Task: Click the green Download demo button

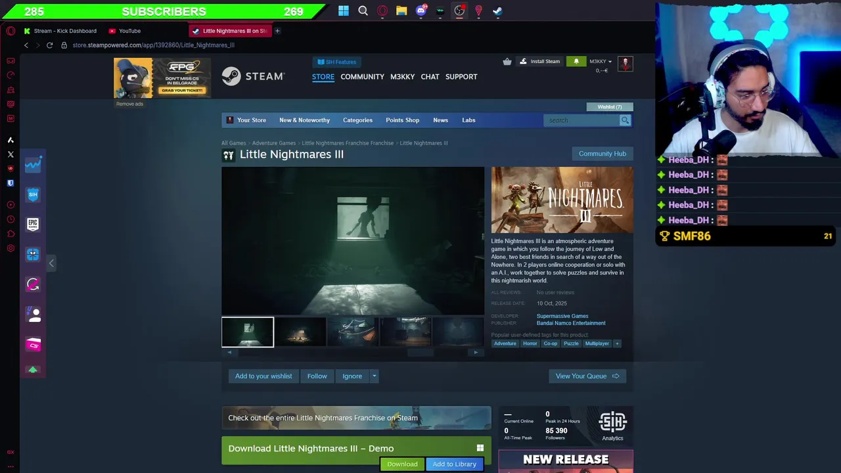Action: pos(402,464)
